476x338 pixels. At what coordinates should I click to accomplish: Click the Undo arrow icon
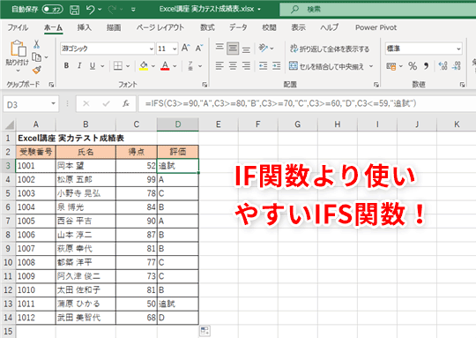90,10
